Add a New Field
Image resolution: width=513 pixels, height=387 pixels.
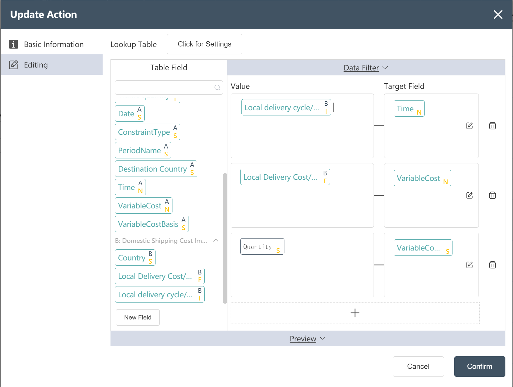pos(138,317)
